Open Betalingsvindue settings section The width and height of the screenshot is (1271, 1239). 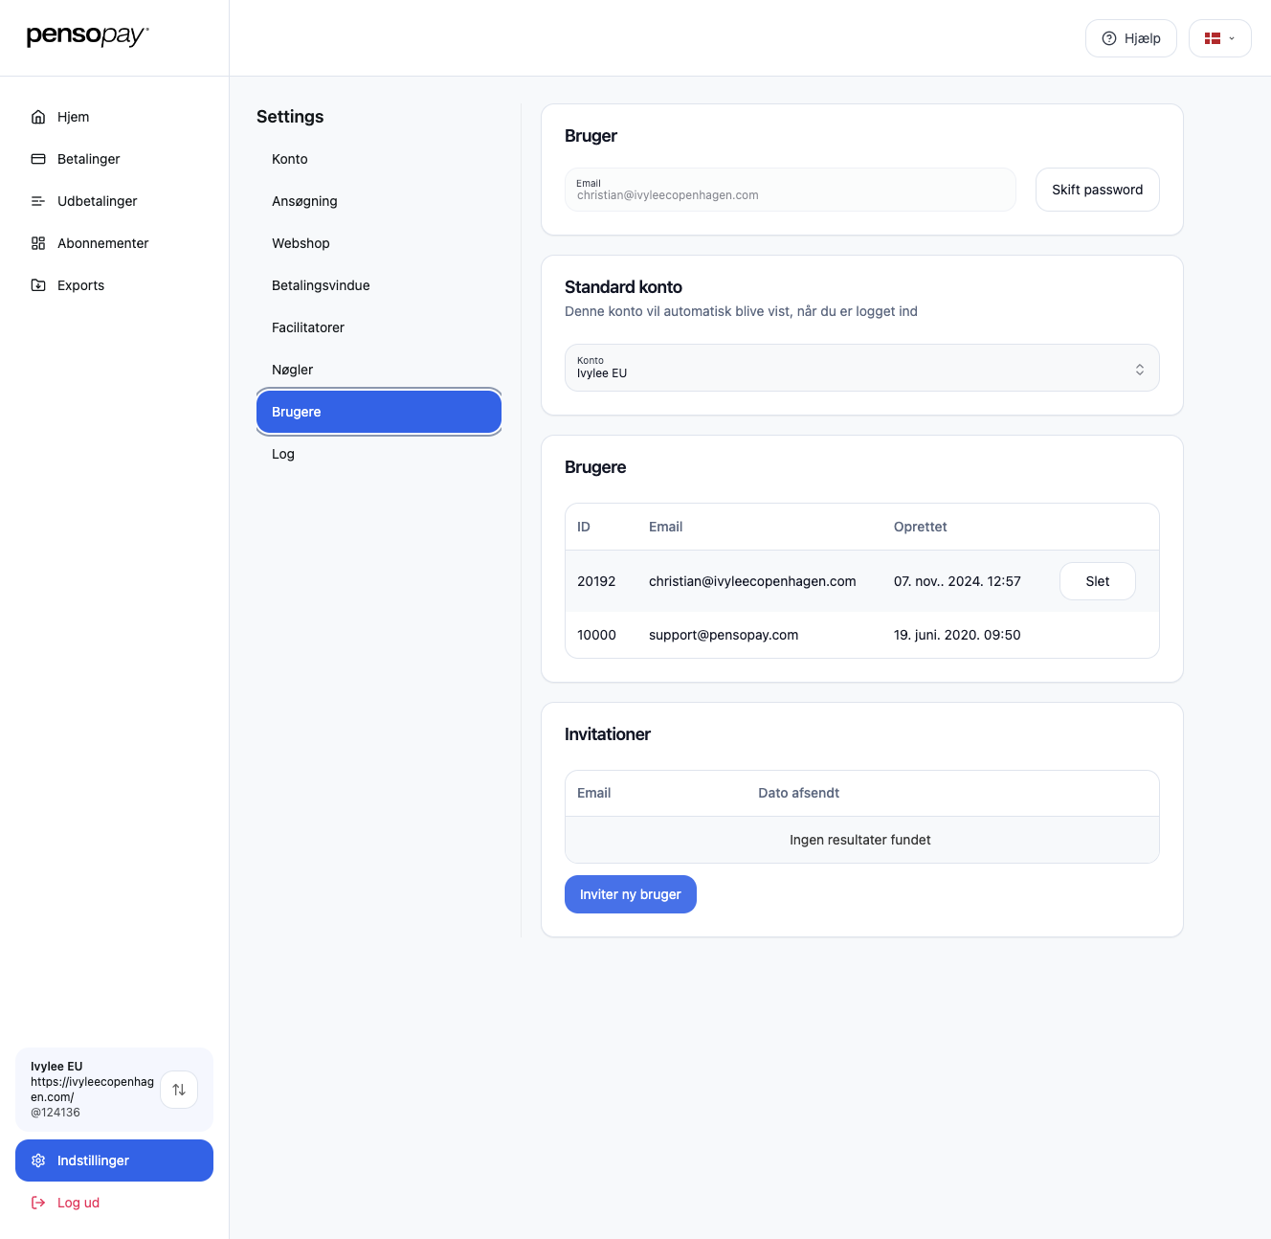pyautogui.click(x=379, y=285)
